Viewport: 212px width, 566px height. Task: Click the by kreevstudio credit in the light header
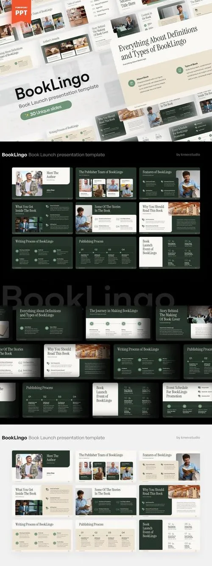click(x=188, y=437)
